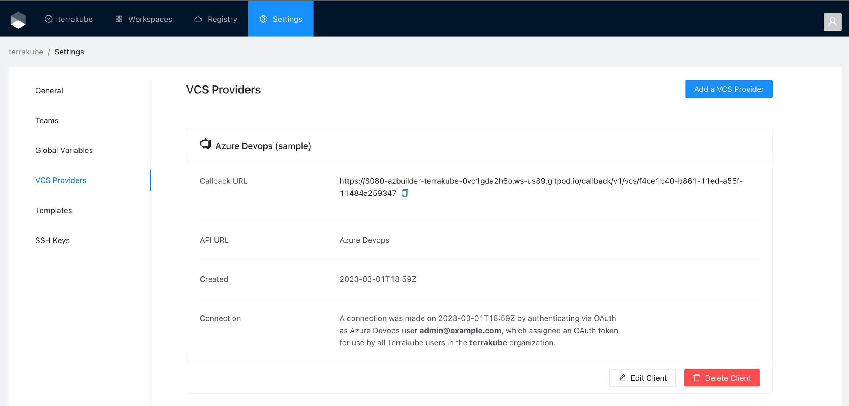The height and width of the screenshot is (406, 849).
Task: Go to SSH Keys settings
Action: click(x=52, y=240)
